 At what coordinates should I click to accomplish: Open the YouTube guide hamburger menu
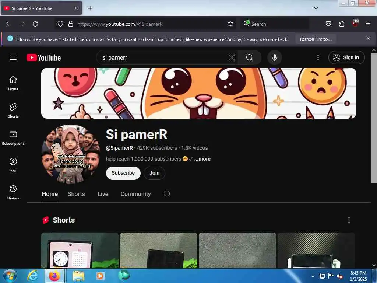pyautogui.click(x=13, y=57)
